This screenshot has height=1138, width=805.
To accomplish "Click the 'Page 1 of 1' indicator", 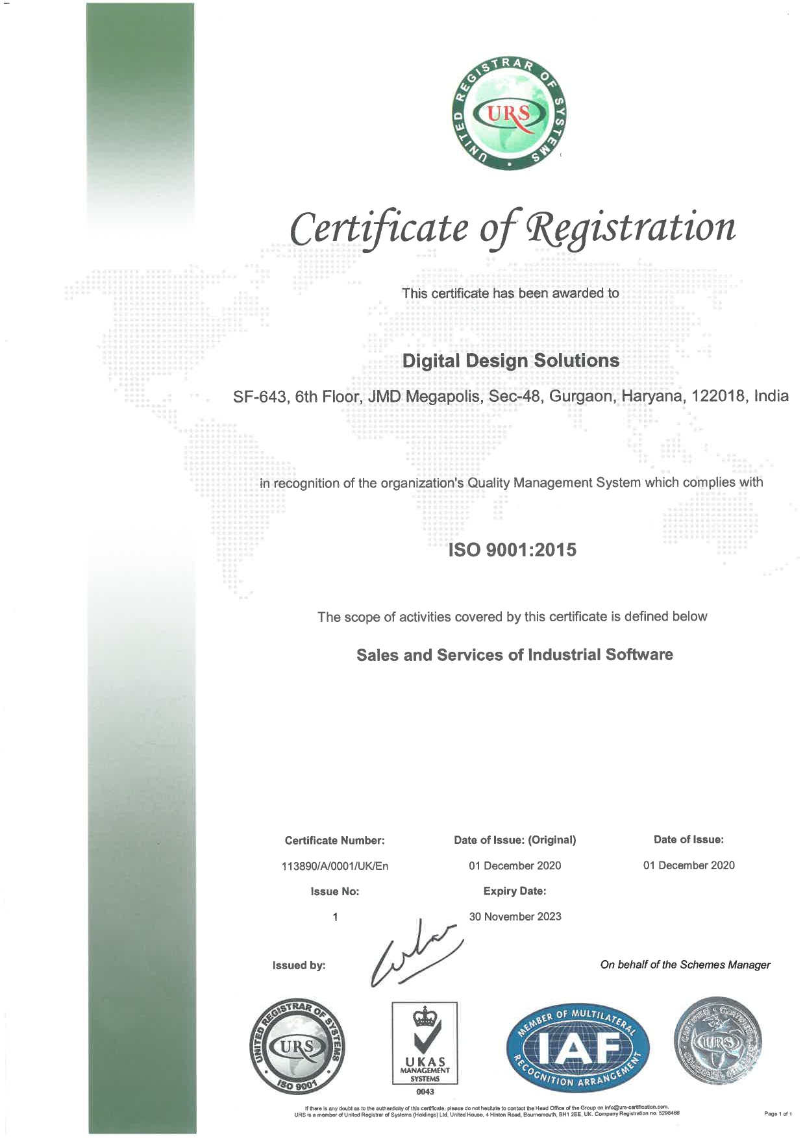I will 778,1114.
